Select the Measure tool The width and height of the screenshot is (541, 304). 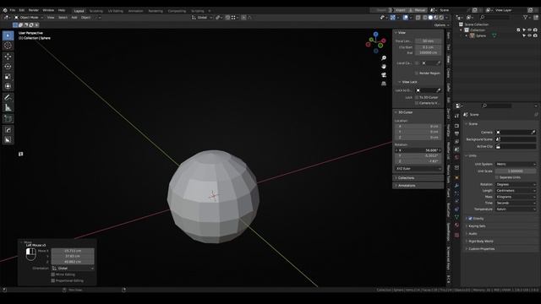[x=8, y=108]
